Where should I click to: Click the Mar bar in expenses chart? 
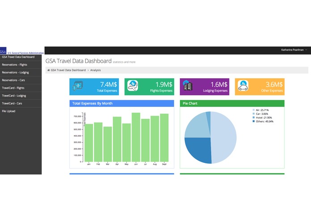pos(108,144)
